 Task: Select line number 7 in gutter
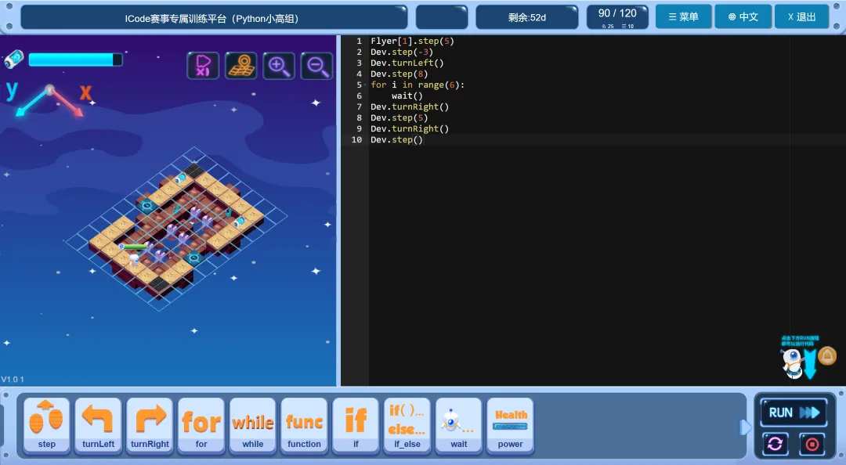tap(360, 106)
